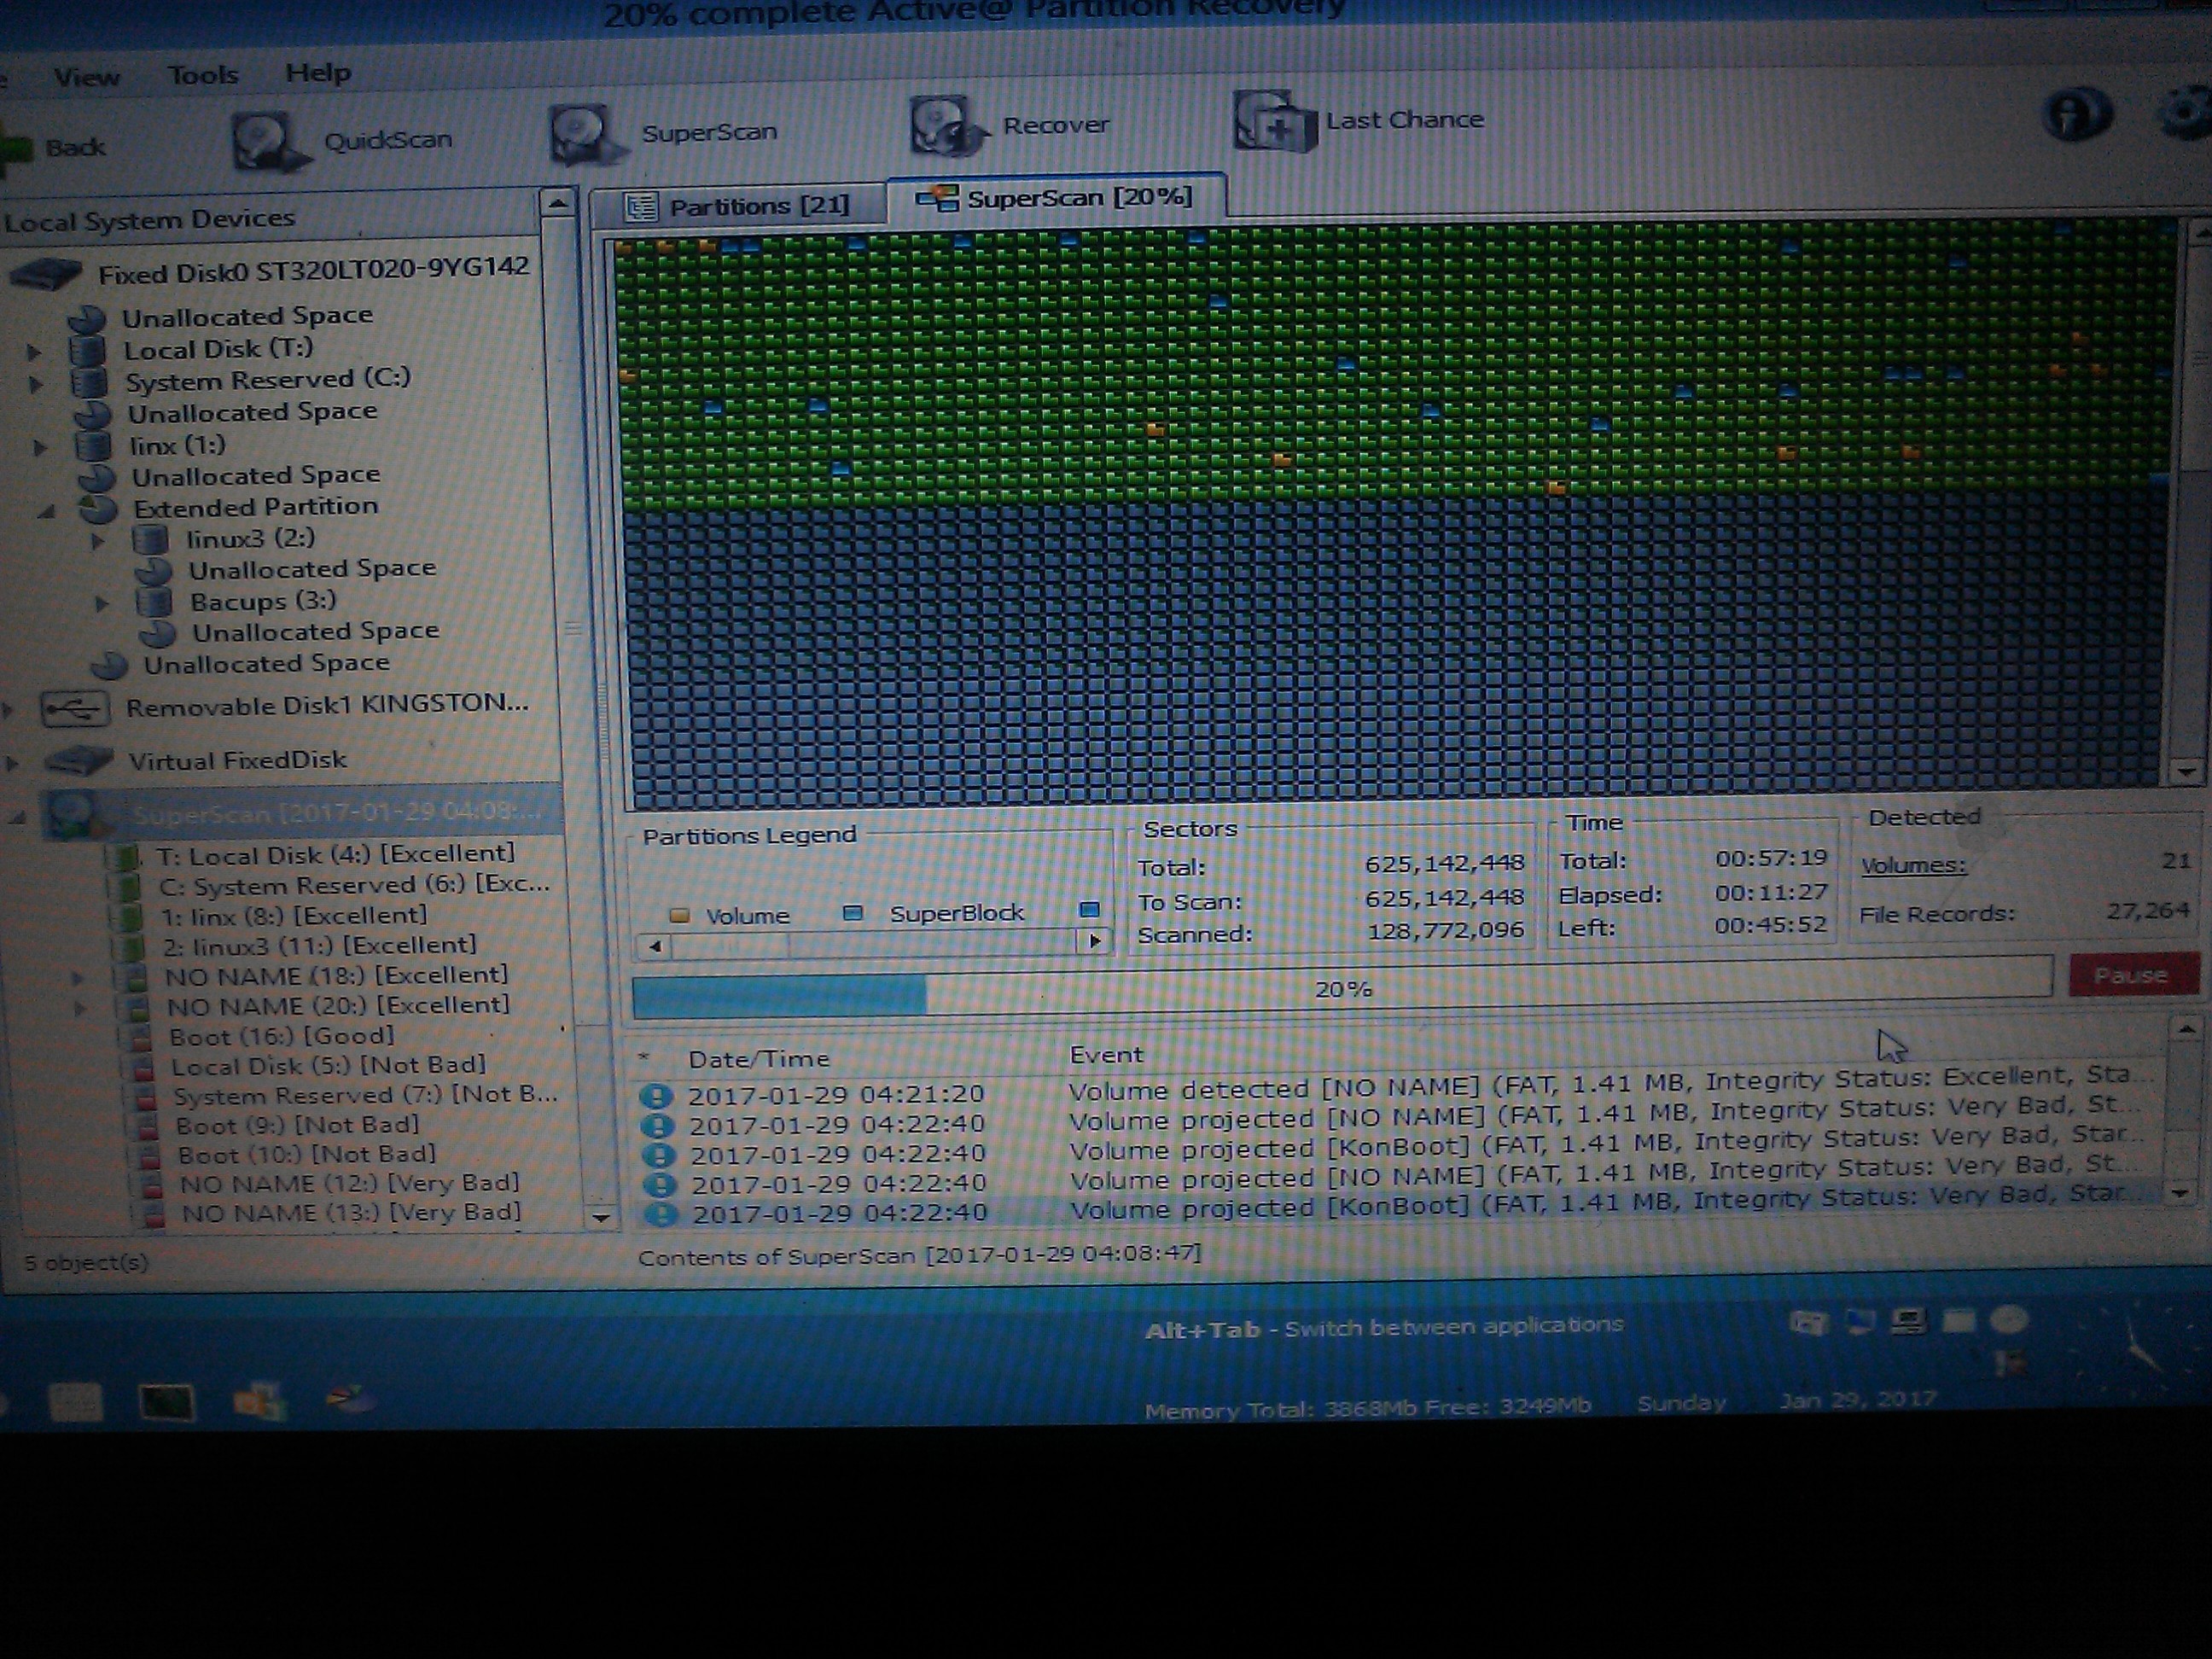Viewport: 2212px width, 1659px height.
Task: Expand the Virtual FixedDisk node
Action: click(x=13, y=763)
